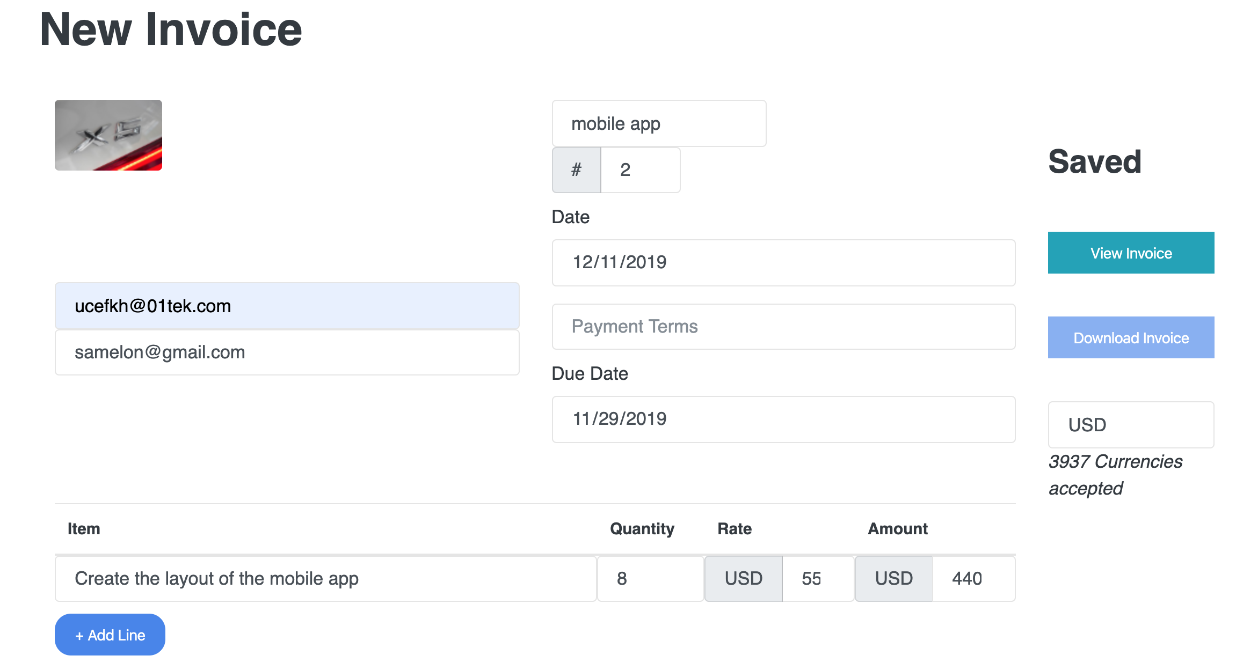Add a new line item

tap(110, 635)
